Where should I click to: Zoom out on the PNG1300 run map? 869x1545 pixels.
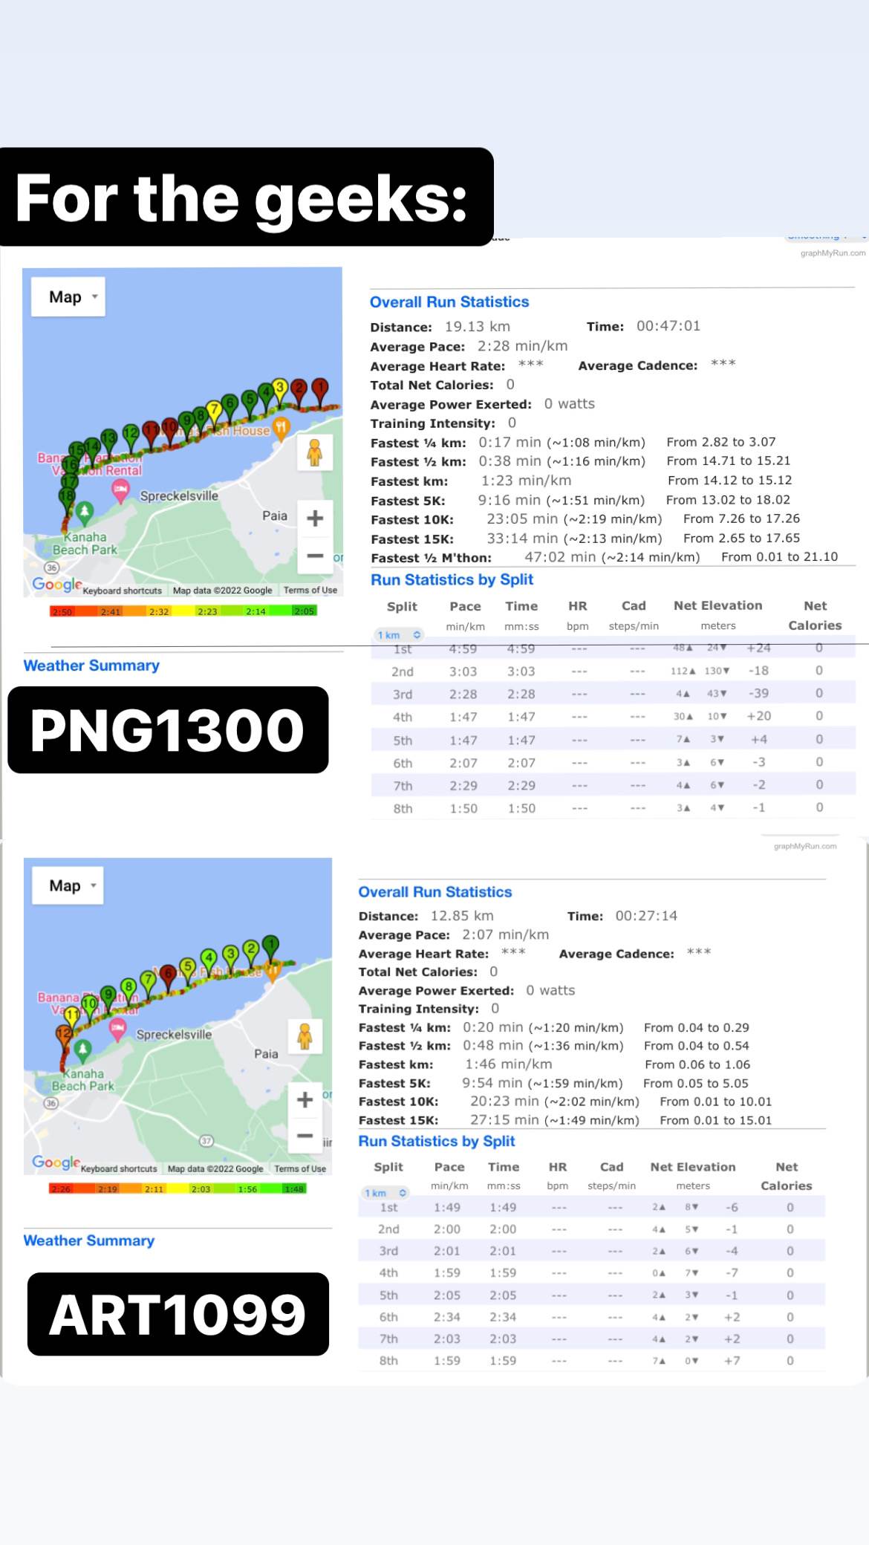(315, 556)
